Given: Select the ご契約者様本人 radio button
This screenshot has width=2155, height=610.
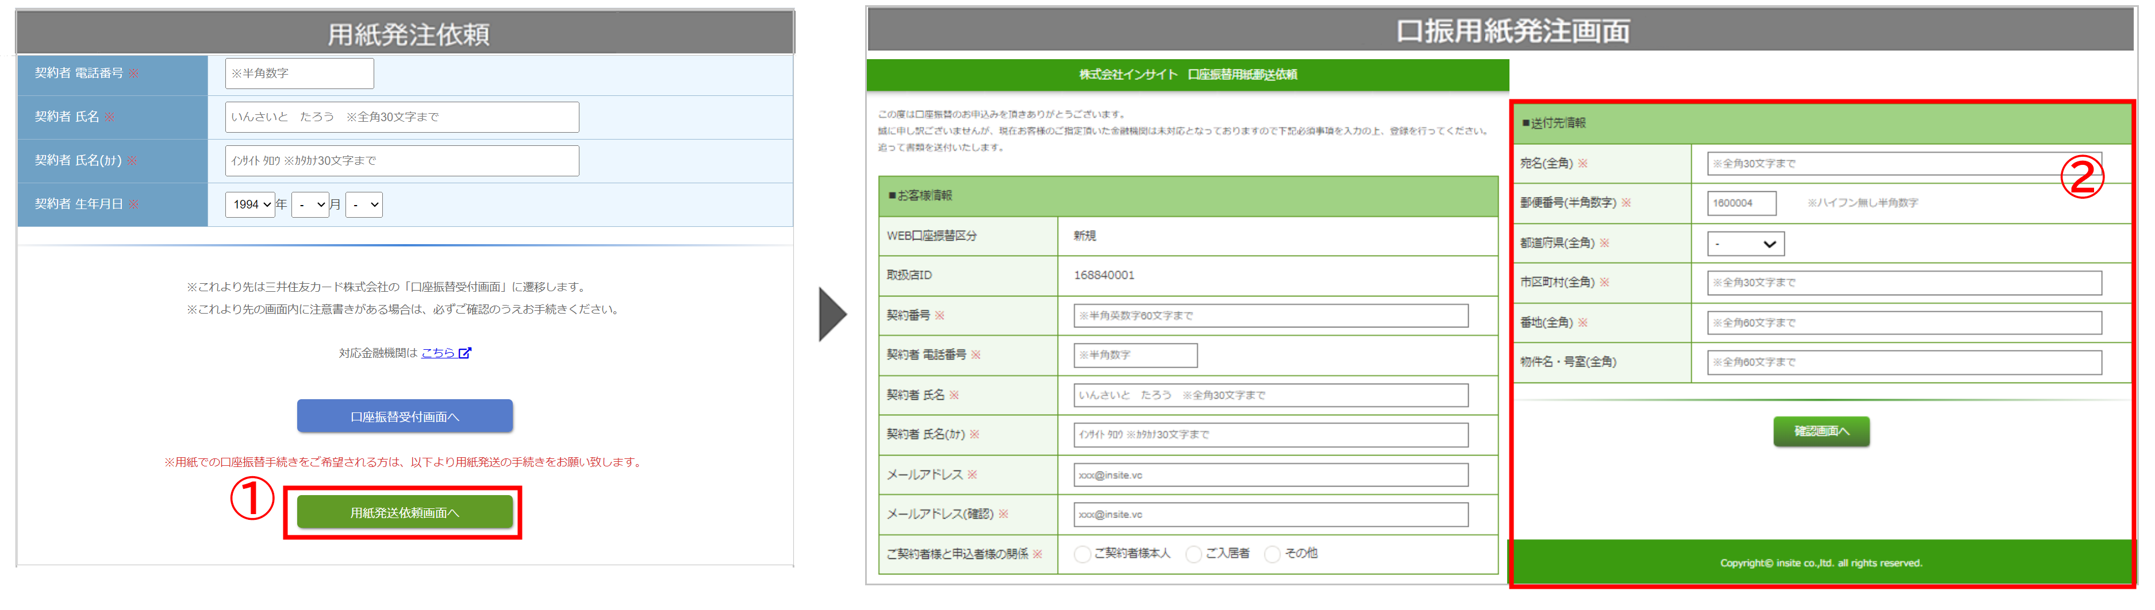Looking at the screenshot, I should click(x=1082, y=554).
